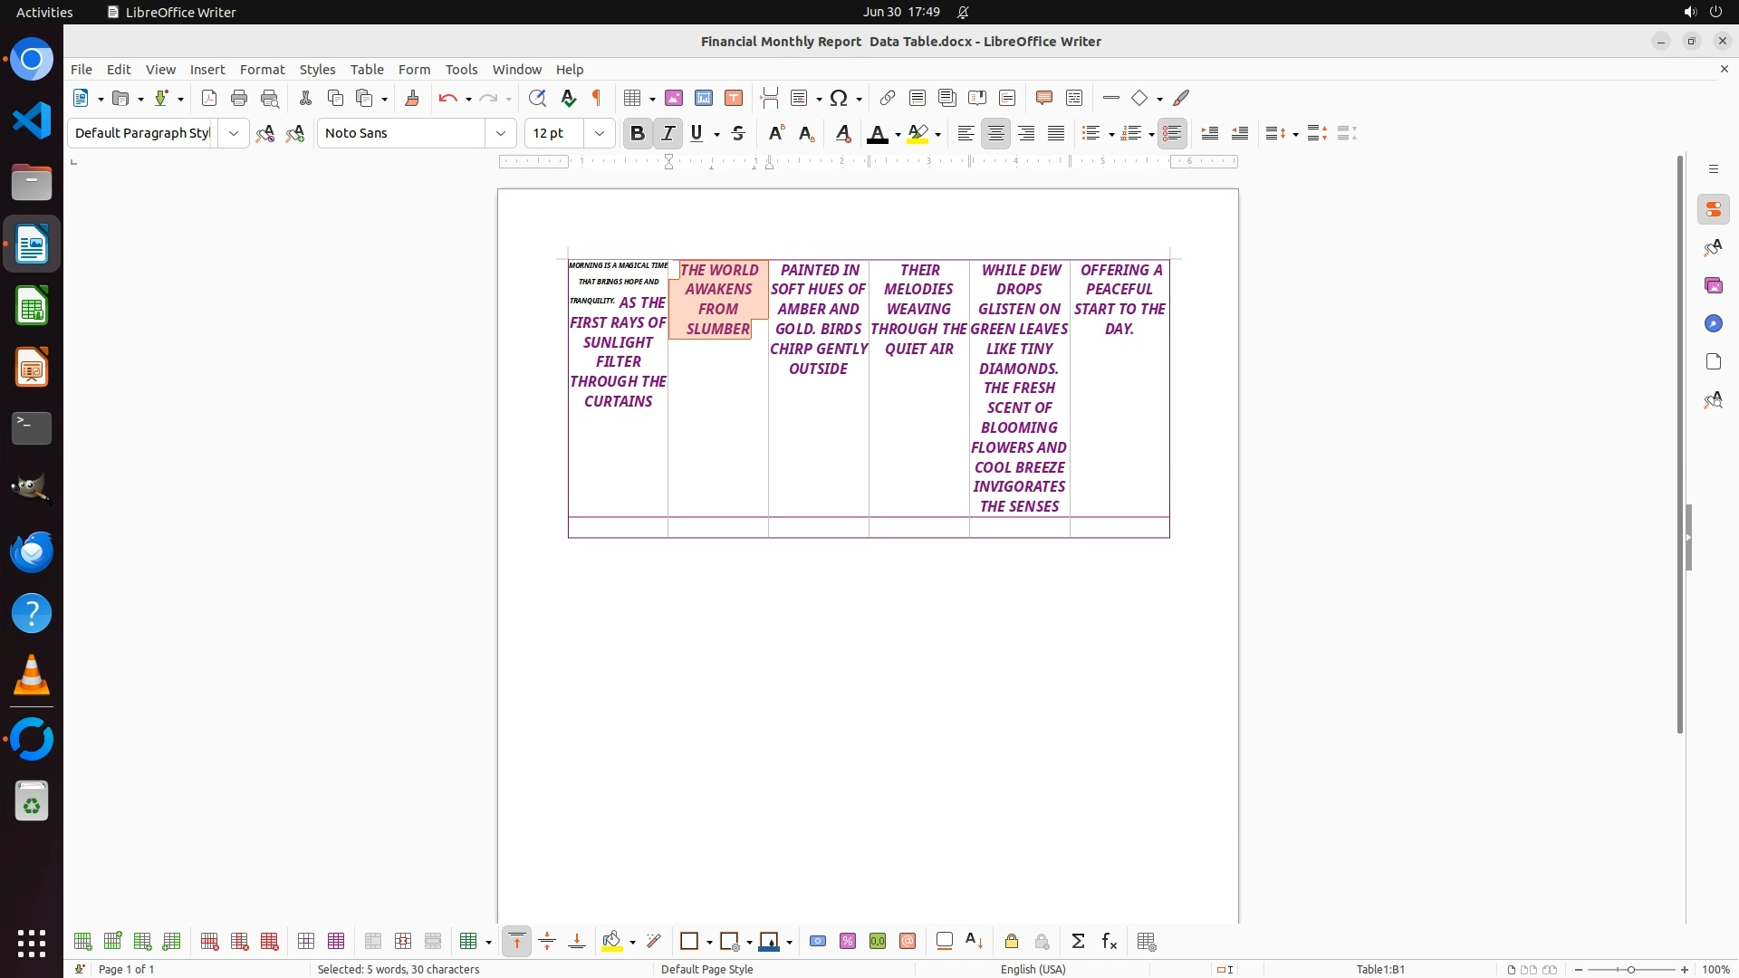Viewport: 1739px width, 978px height.
Task: Open the Format menu
Action: 262,70
